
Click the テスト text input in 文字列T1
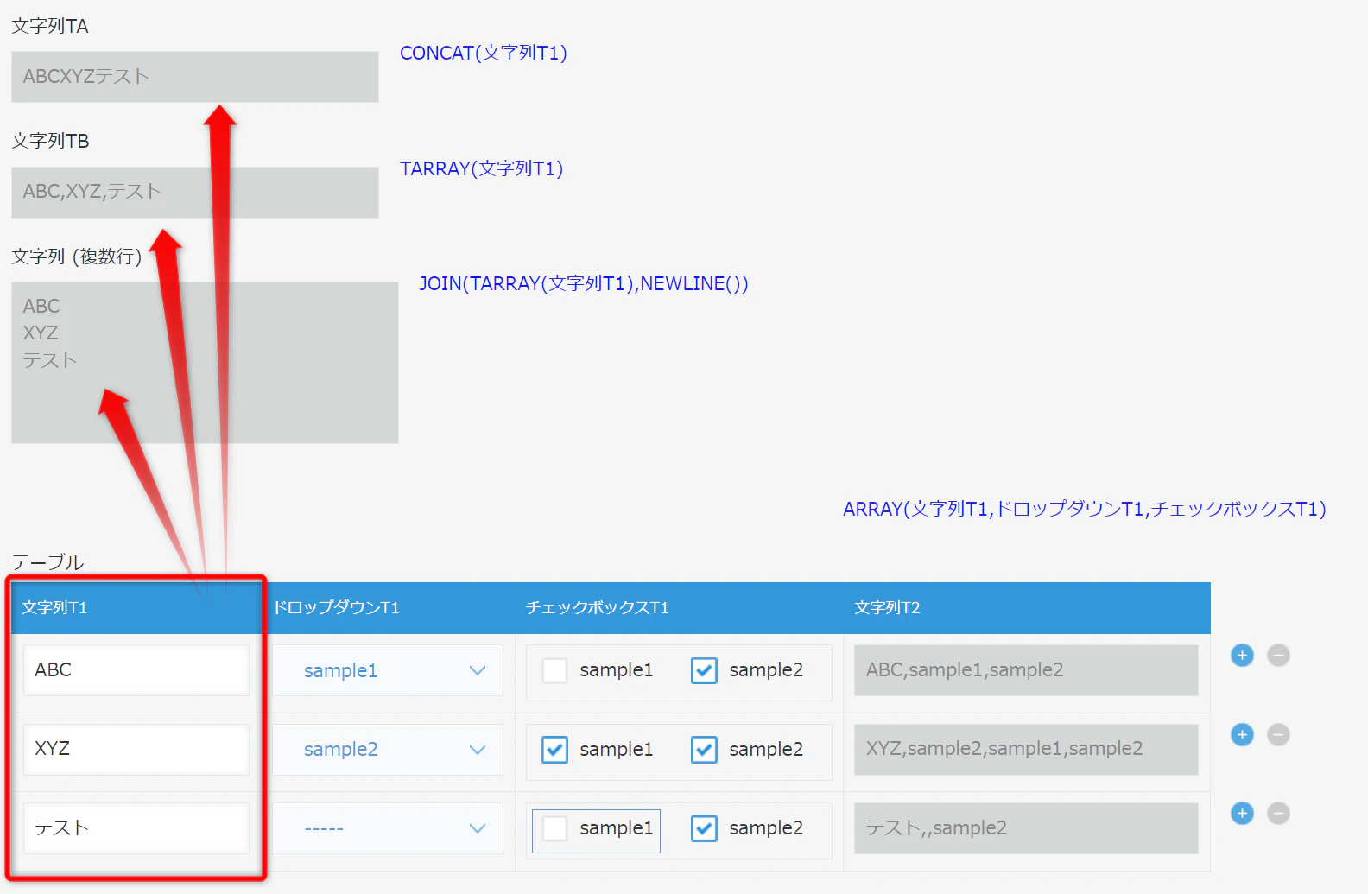[x=136, y=828]
